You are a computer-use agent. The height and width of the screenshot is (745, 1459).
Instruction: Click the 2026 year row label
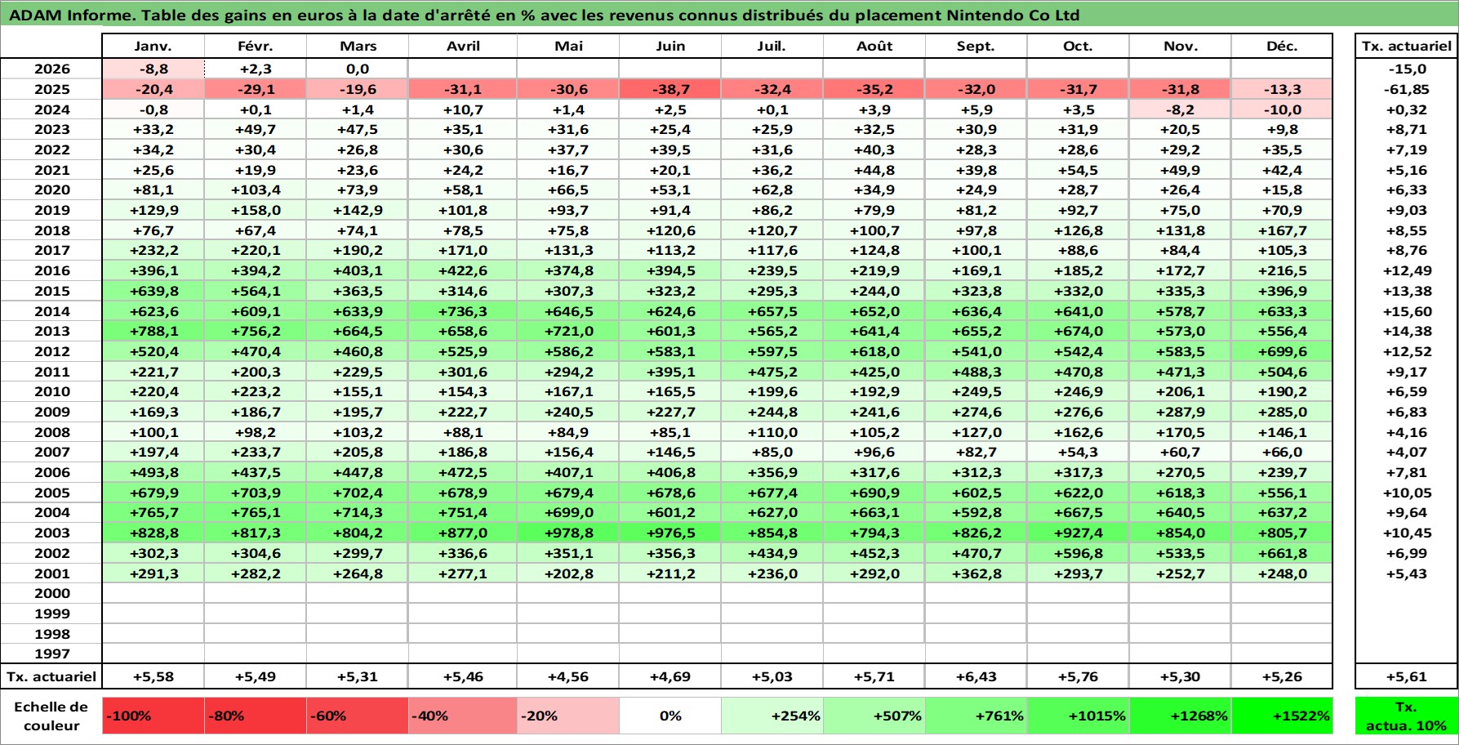[x=51, y=69]
